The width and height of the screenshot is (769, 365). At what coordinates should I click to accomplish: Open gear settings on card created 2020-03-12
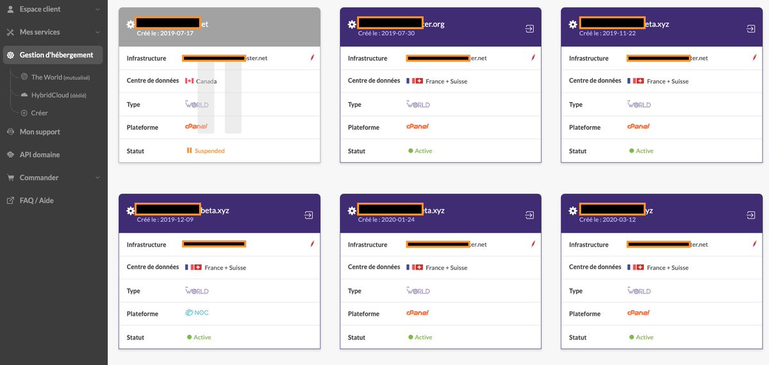(573, 211)
